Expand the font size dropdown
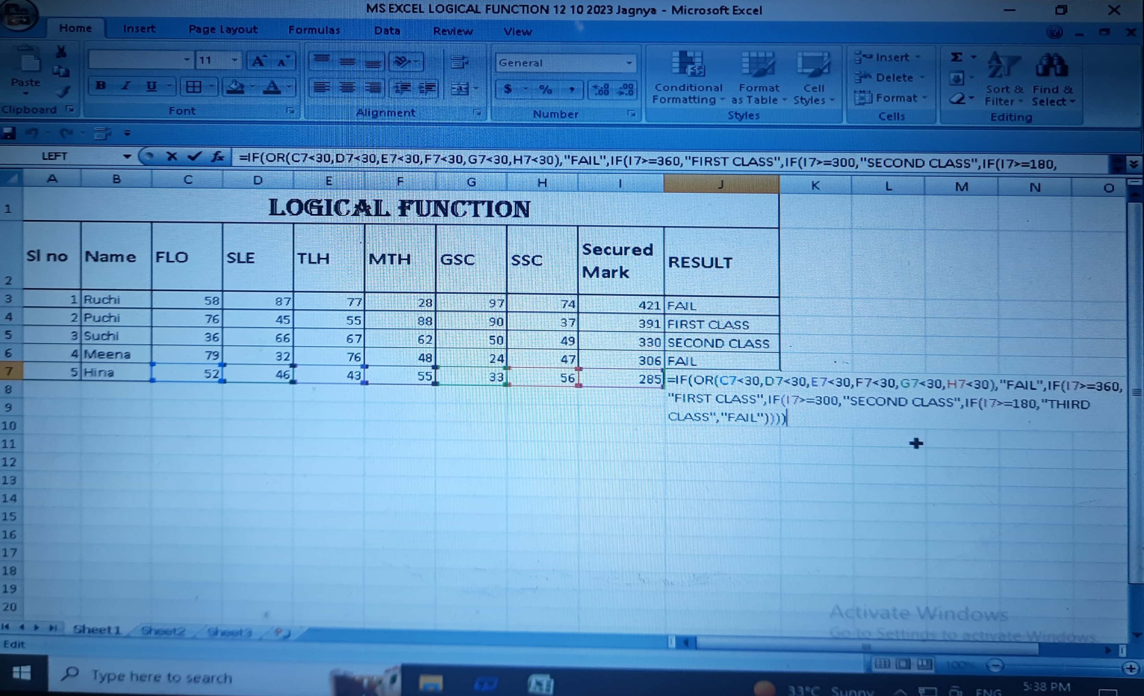 click(235, 60)
